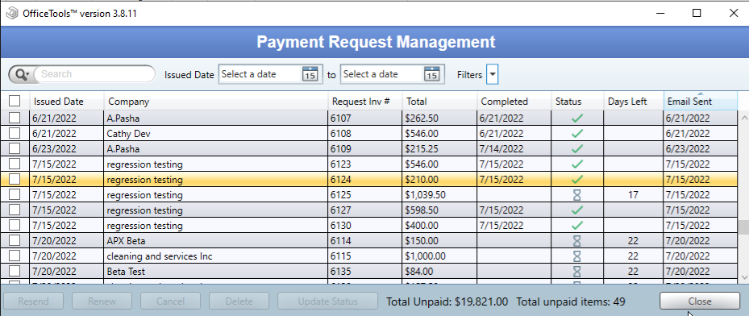Toggle the select-all checkbox in header

[x=15, y=101]
